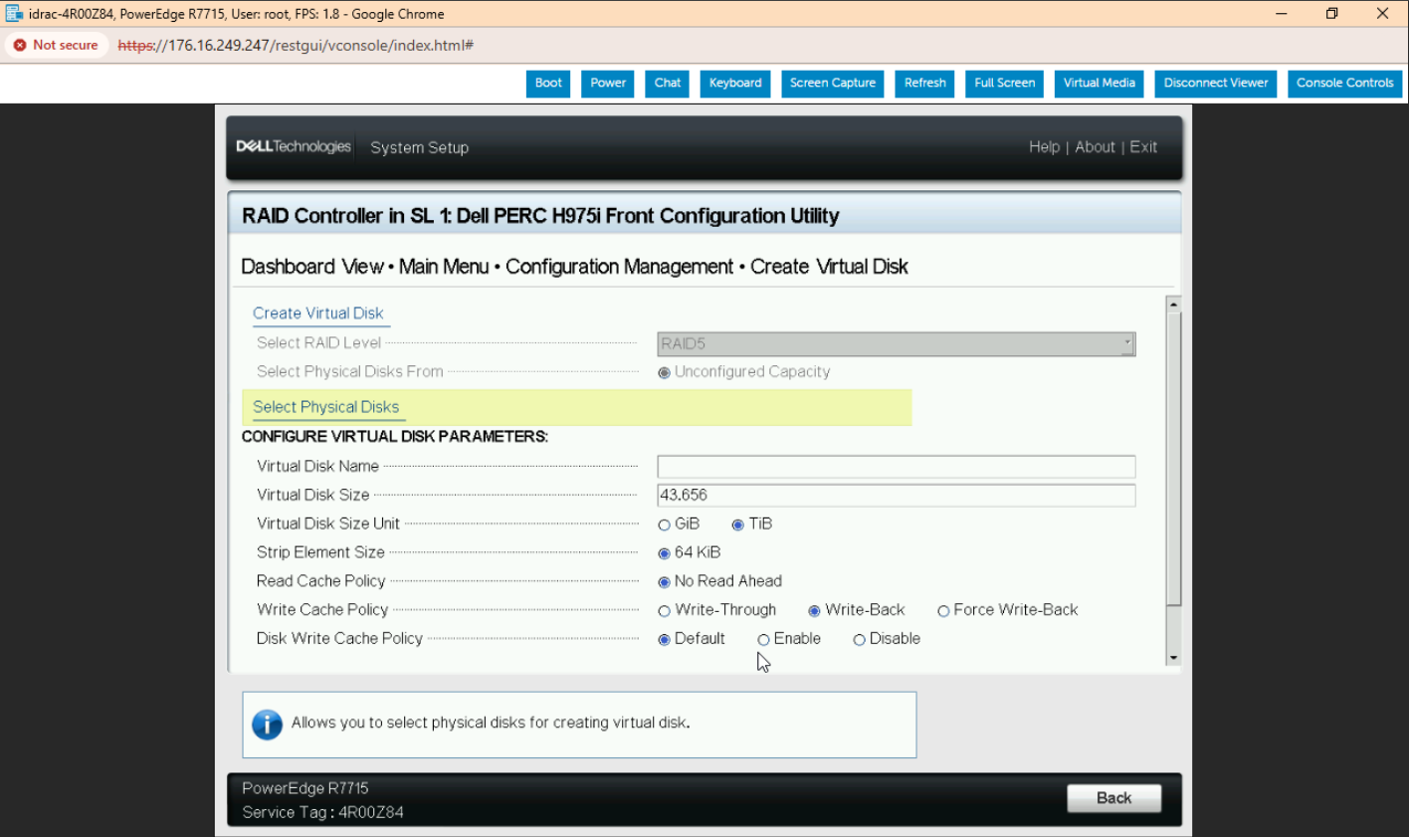The width and height of the screenshot is (1409, 837).
Task: Click the blue information icon
Action: 267,725
